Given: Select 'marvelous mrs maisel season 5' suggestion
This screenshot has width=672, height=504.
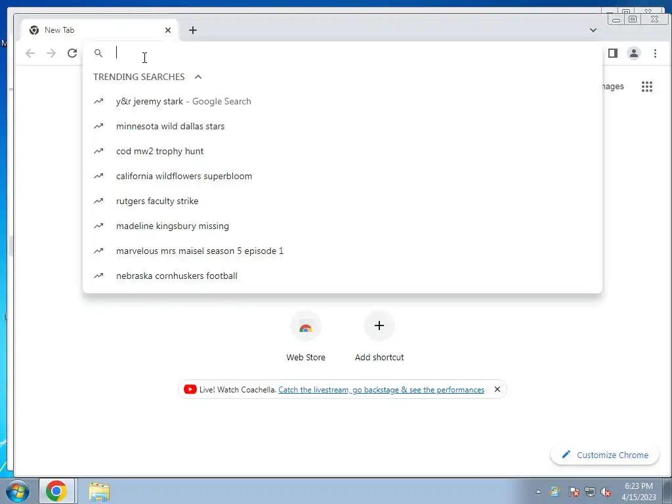Looking at the screenshot, I should click(x=343, y=251).
